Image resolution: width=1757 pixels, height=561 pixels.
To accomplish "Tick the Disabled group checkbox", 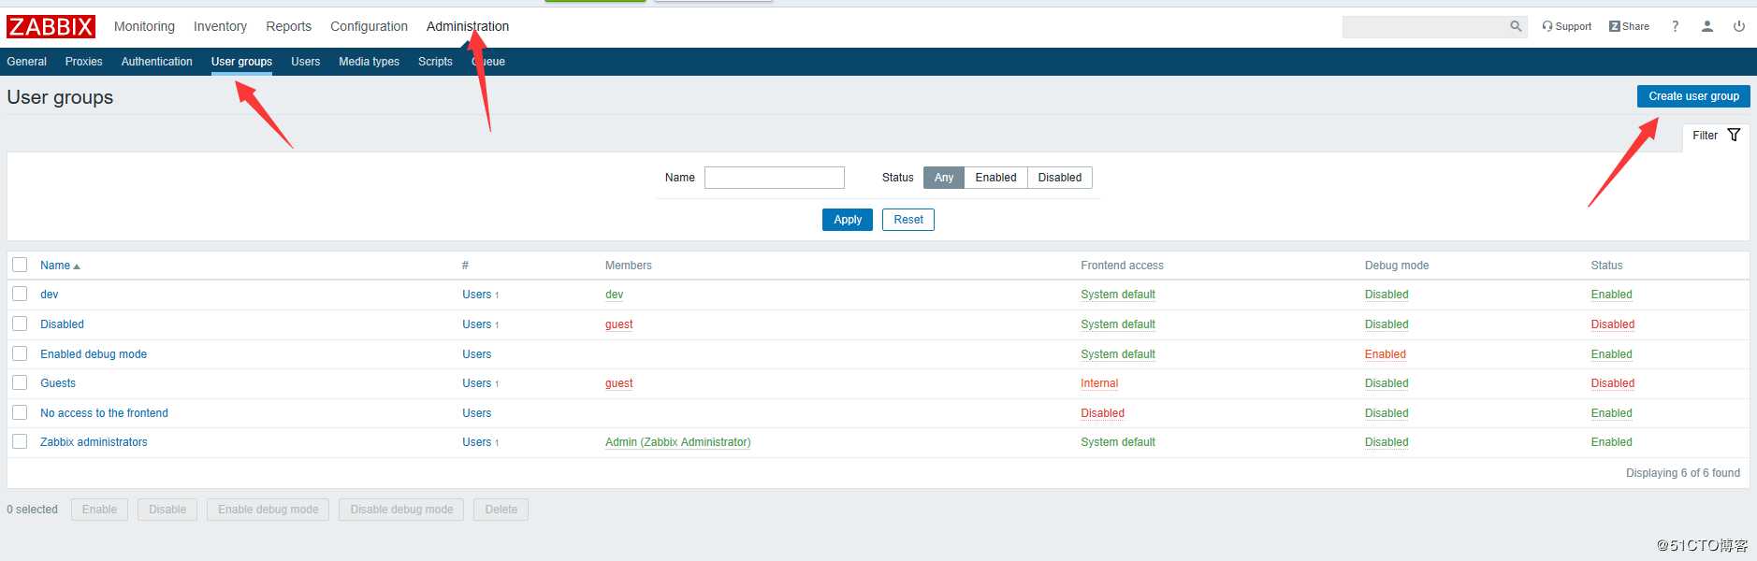I will (20, 324).
